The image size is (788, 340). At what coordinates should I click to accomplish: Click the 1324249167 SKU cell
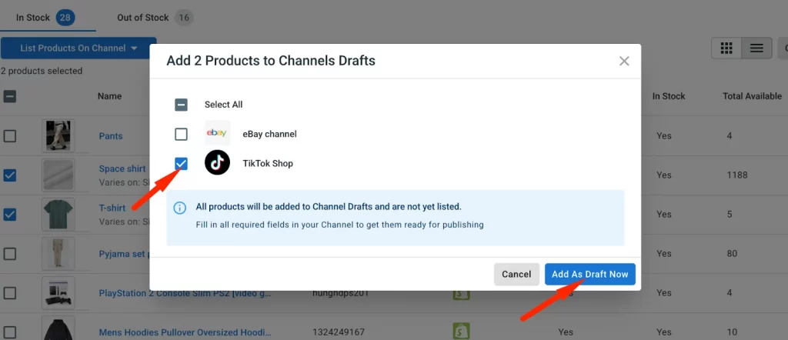pos(339,332)
